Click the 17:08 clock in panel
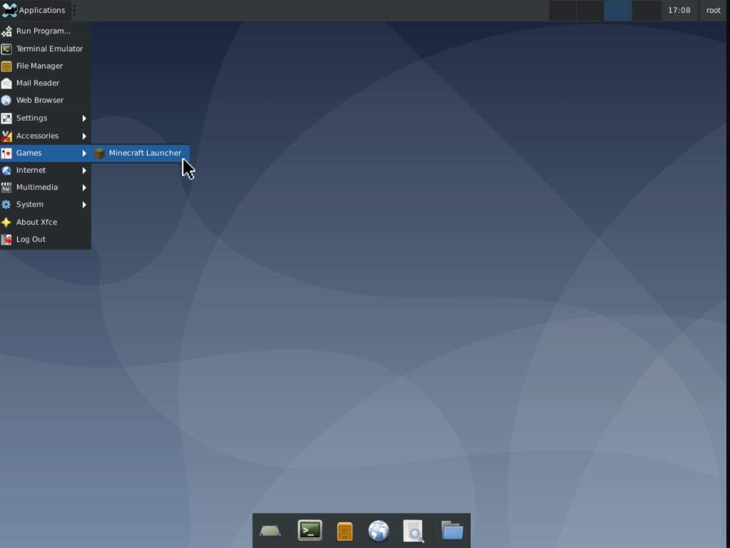This screenshot has height=548, width=730. [x=679, y=10]
